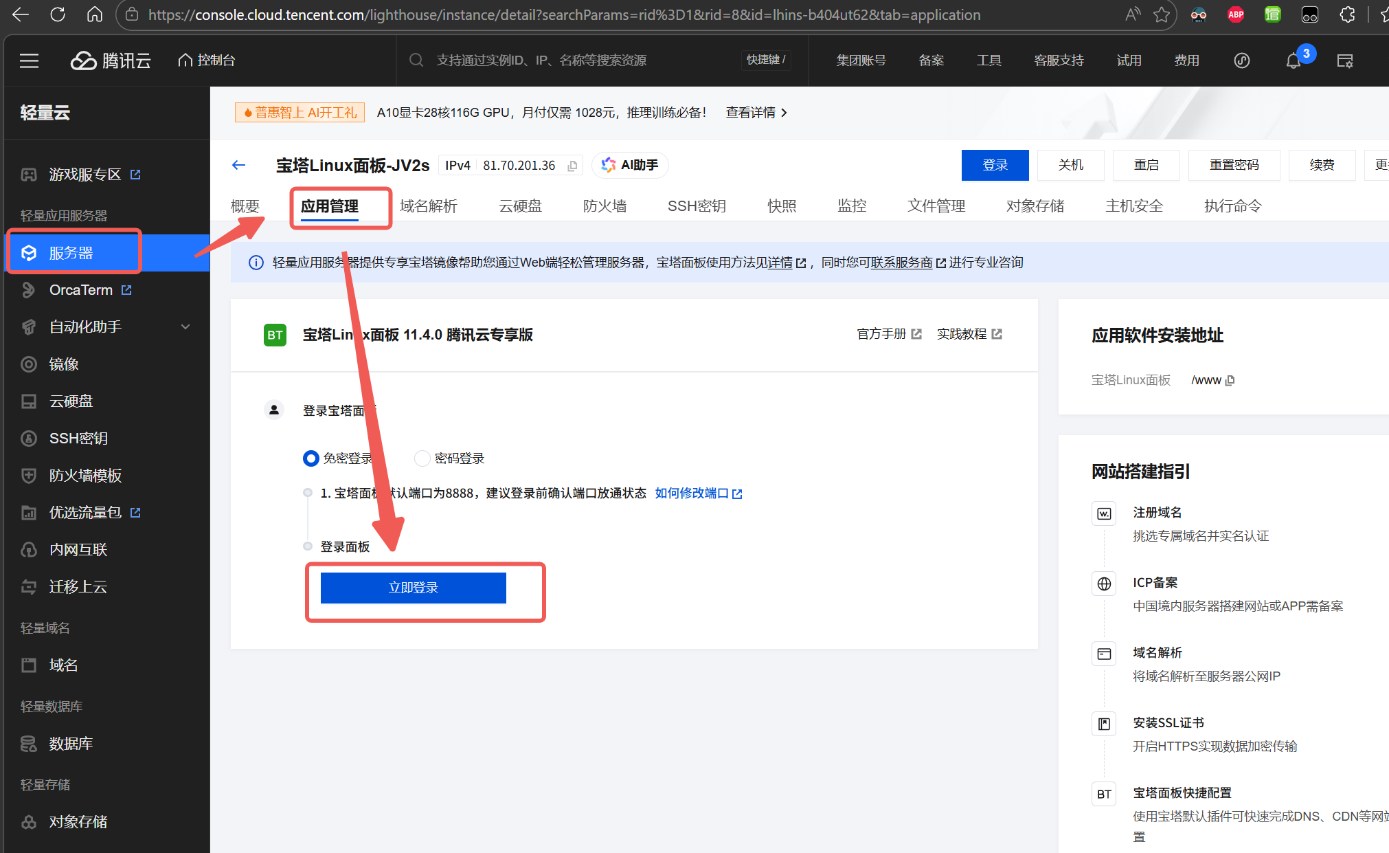Click the back arrow beside instance name
Viewport: 1389px width, 853px height.
(x=238, y=165)
